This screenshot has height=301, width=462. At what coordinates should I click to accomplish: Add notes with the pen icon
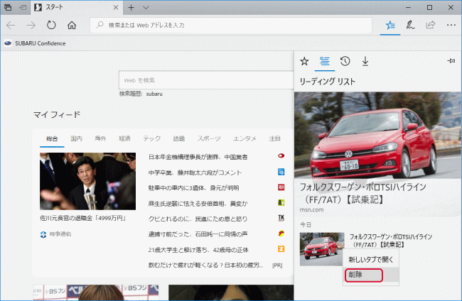click(410, 26)
